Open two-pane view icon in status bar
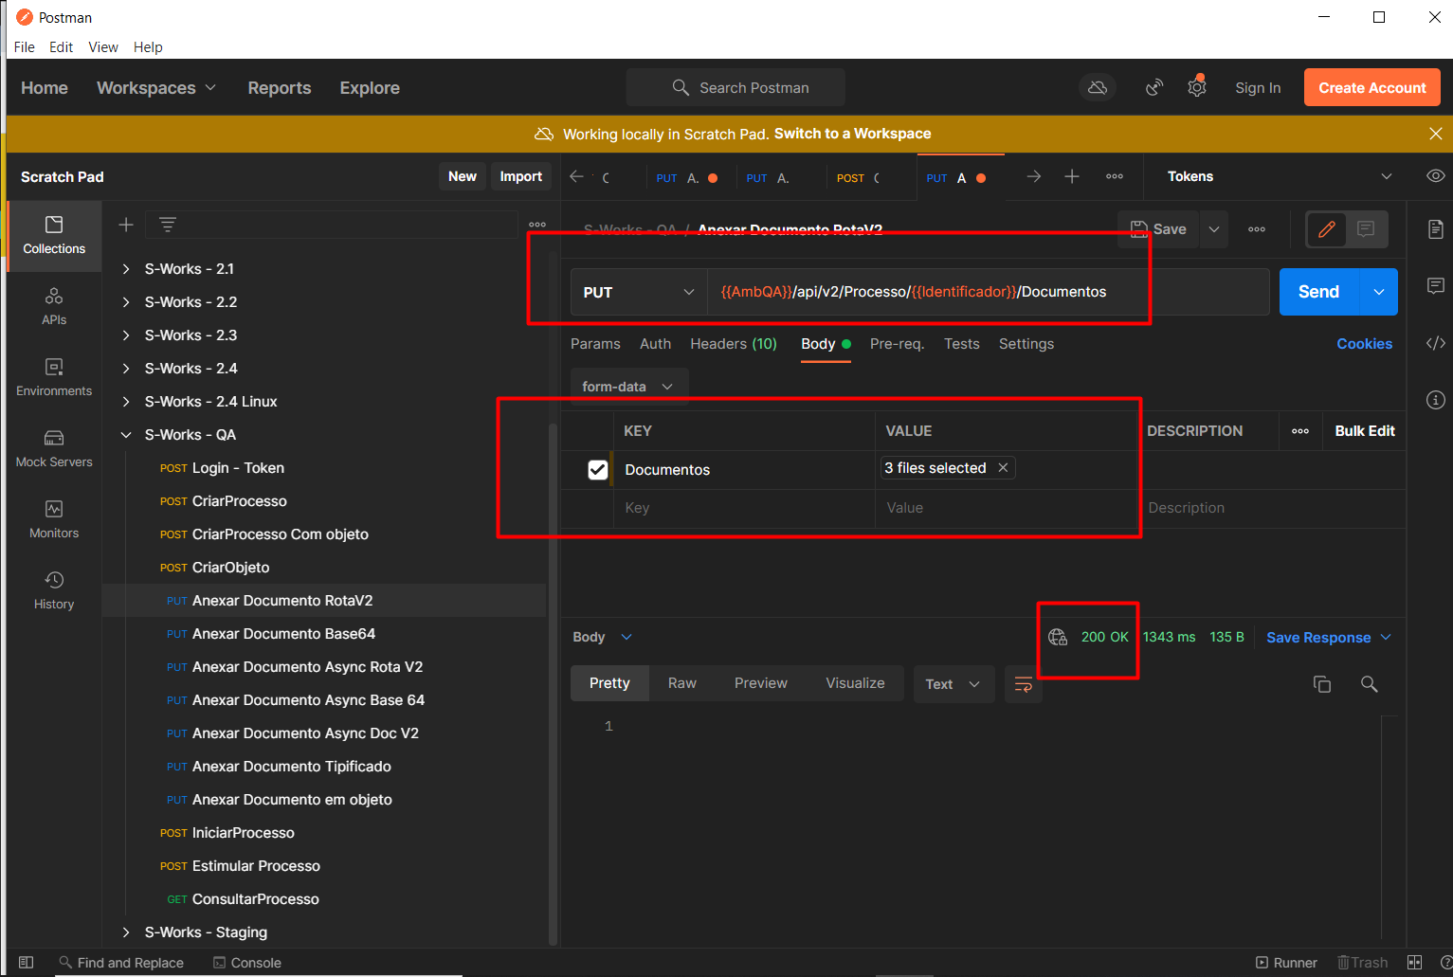 tap(1414, 963)
